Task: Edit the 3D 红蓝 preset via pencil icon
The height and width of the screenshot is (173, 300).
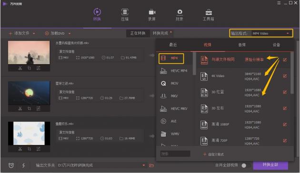Action: click(285, 92)
